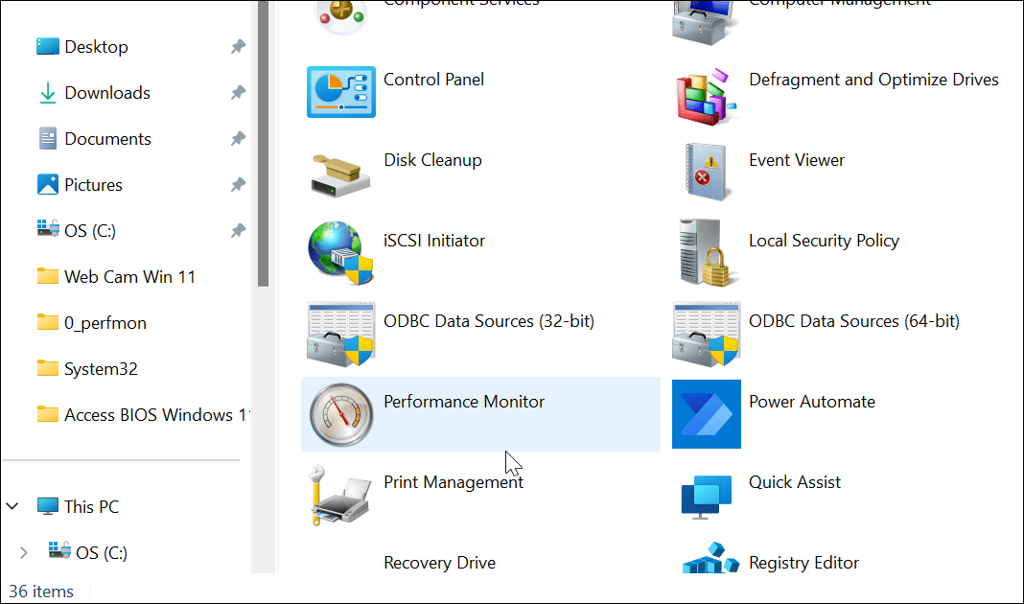This screenshot has height=604, width=1024.
Task: Unpin Desktop using its pin icon
Action: pos(238,47)
